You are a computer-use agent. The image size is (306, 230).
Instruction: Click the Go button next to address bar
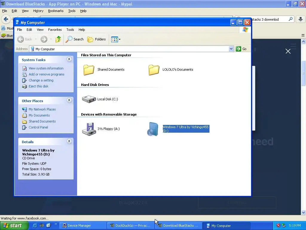241,49
